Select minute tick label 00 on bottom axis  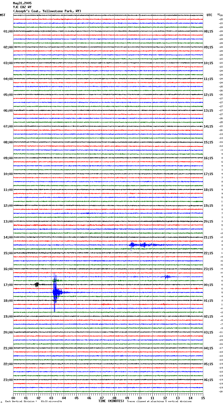click(13, 398)
